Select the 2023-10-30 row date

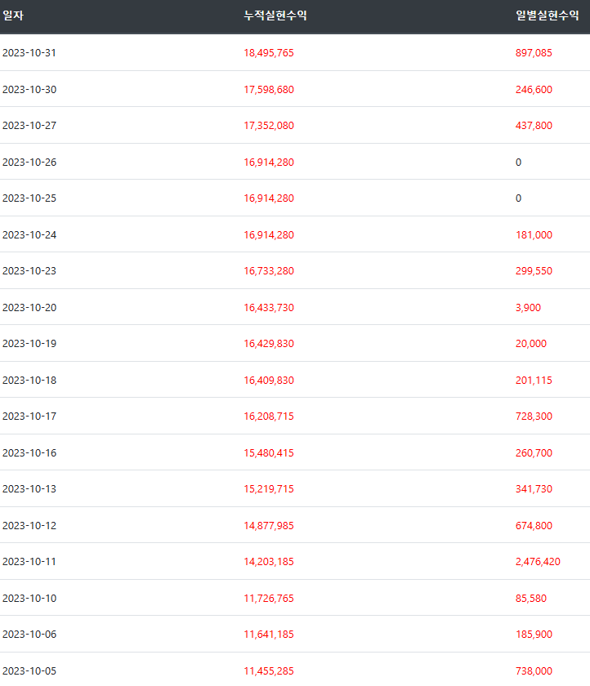(29, 90)
